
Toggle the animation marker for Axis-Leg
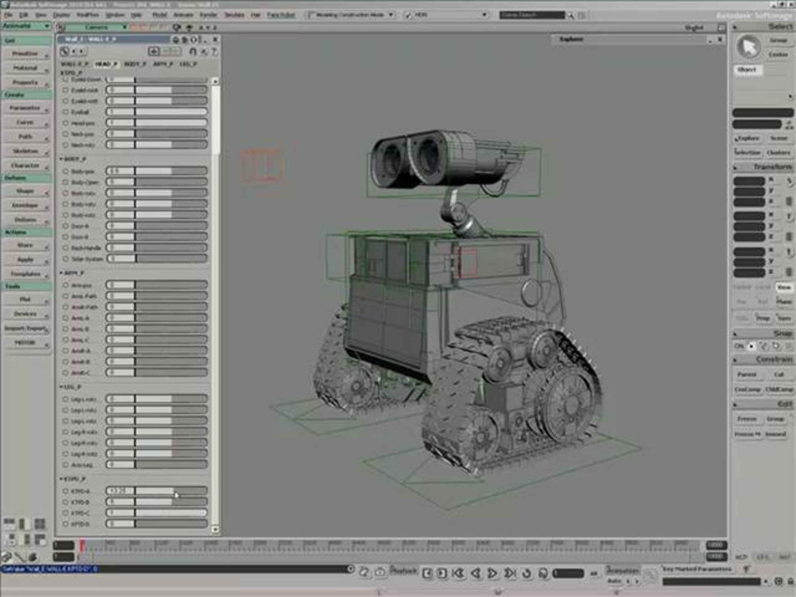65,465
